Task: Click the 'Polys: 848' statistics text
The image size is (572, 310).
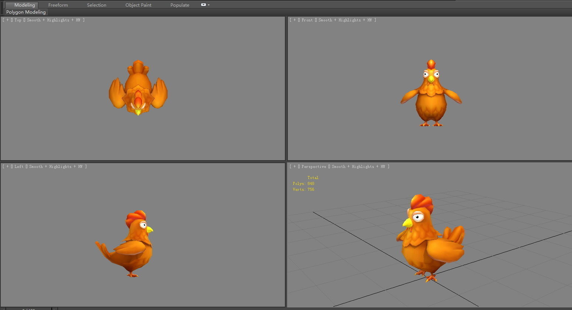Action: [x=303, y=183]
